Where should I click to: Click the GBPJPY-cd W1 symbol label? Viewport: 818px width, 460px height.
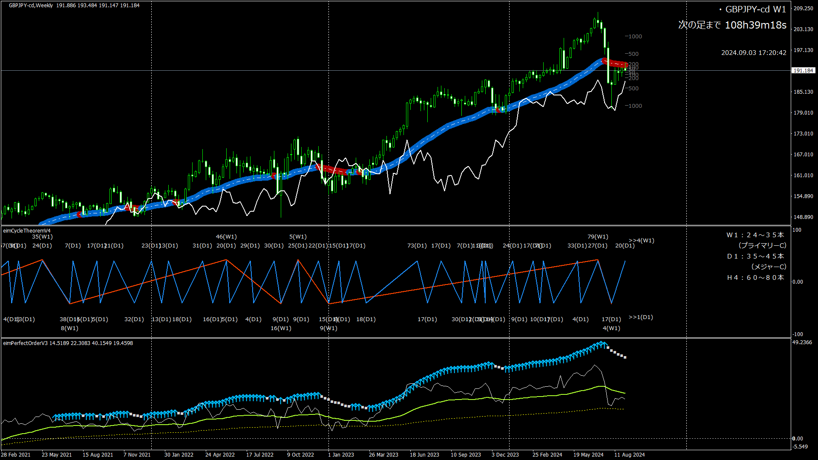pyautogui.click(x=755, y=9)
